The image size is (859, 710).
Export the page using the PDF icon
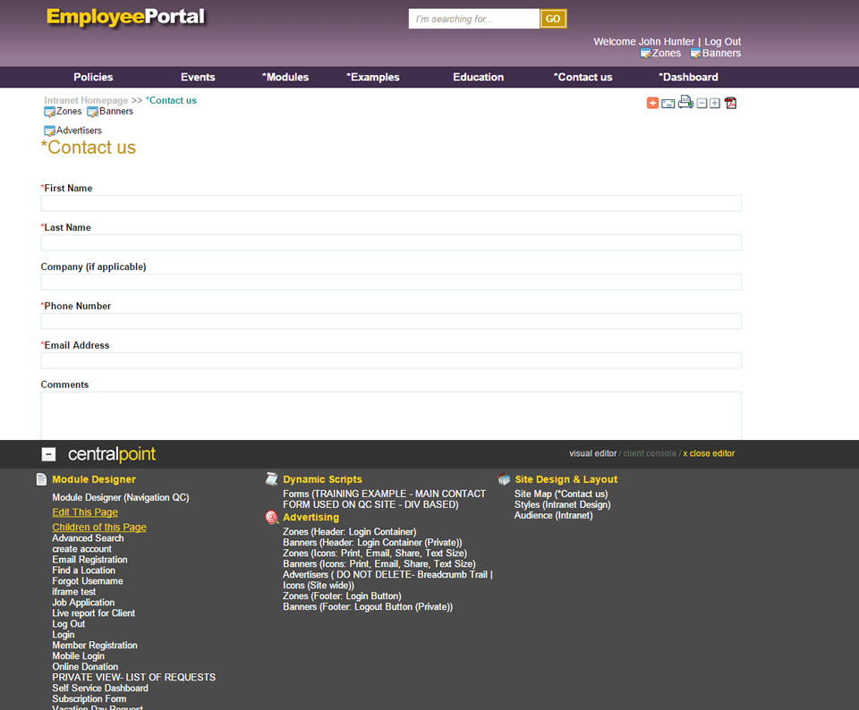tap(730, 103)
